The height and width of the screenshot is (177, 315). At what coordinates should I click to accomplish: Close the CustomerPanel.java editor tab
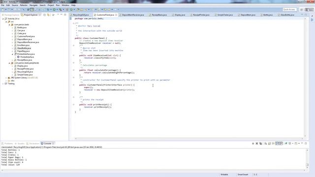116,15
